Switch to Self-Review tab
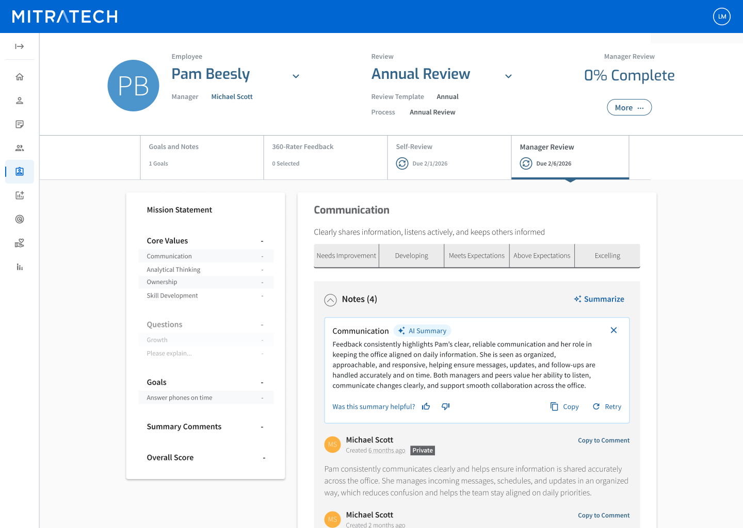 coord(449,157)
